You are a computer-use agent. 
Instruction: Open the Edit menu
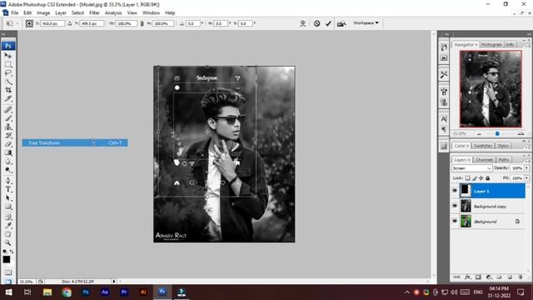(x=27, y=13)
